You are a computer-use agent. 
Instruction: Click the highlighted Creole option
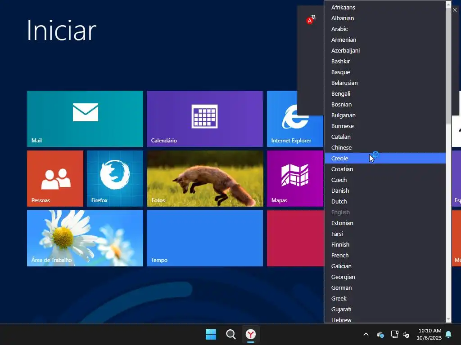[385, 159]
